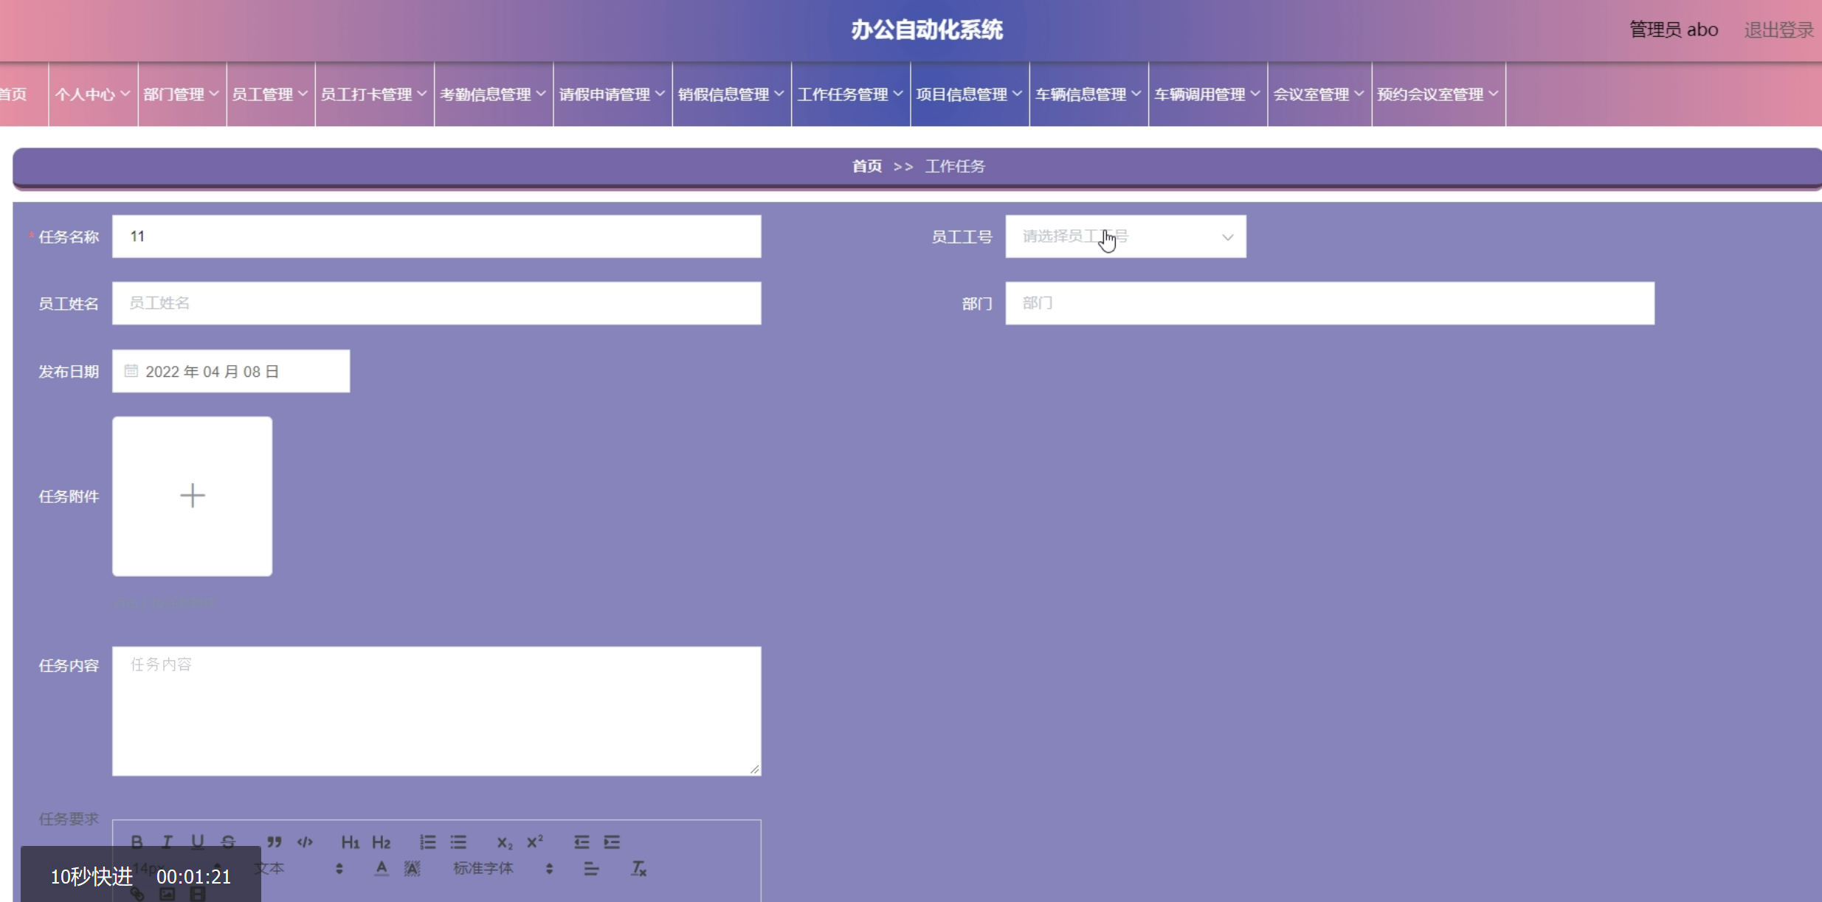Toggle superscript X² formatting

point(535,842)
